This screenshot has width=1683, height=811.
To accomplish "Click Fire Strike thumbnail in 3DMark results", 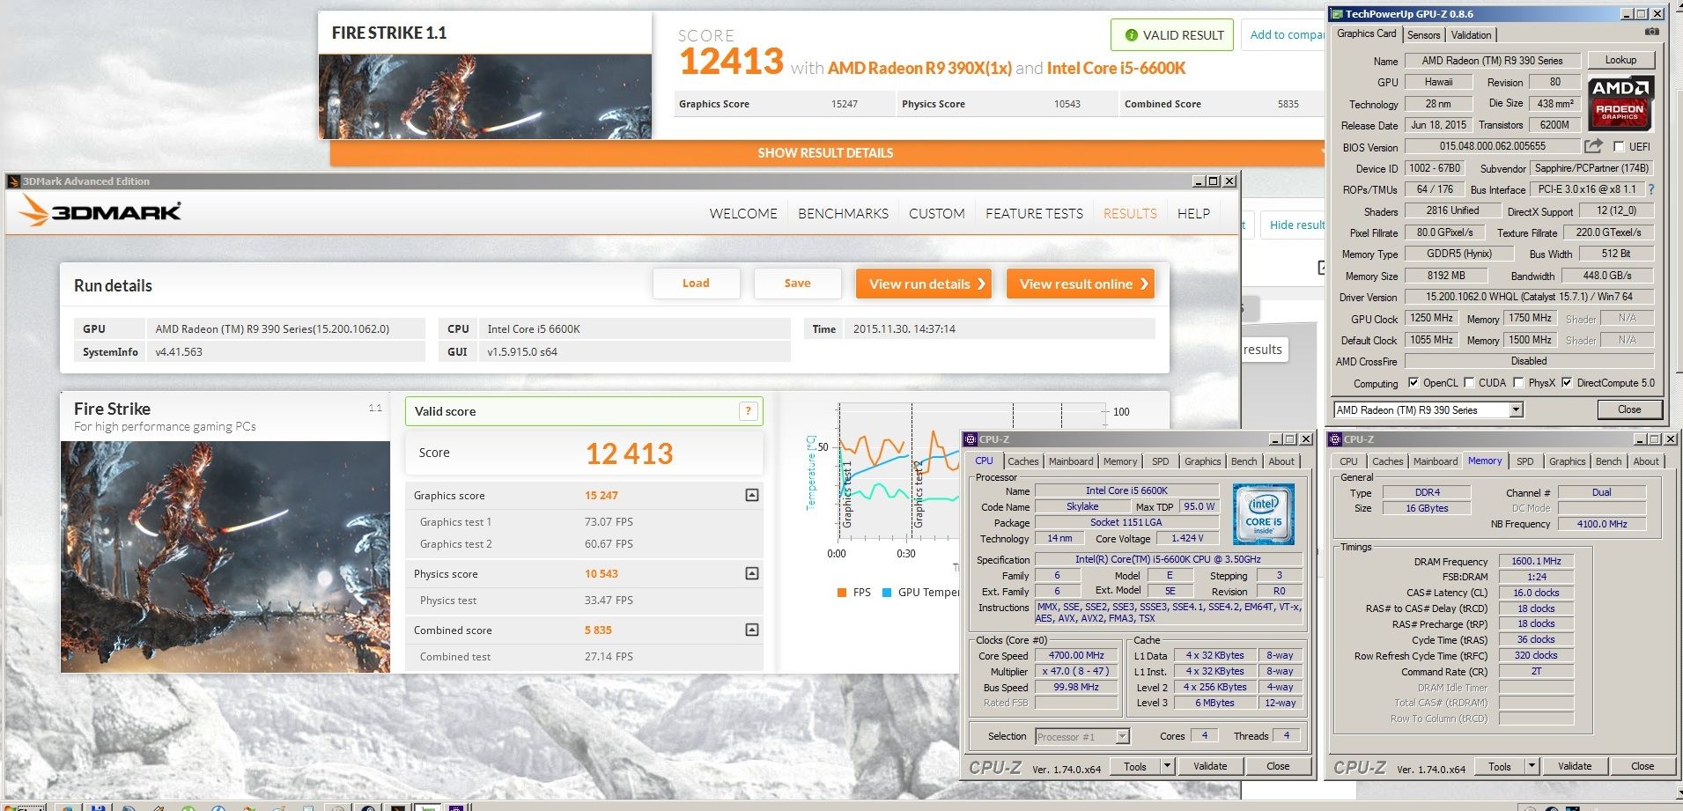I will (225, 557).
